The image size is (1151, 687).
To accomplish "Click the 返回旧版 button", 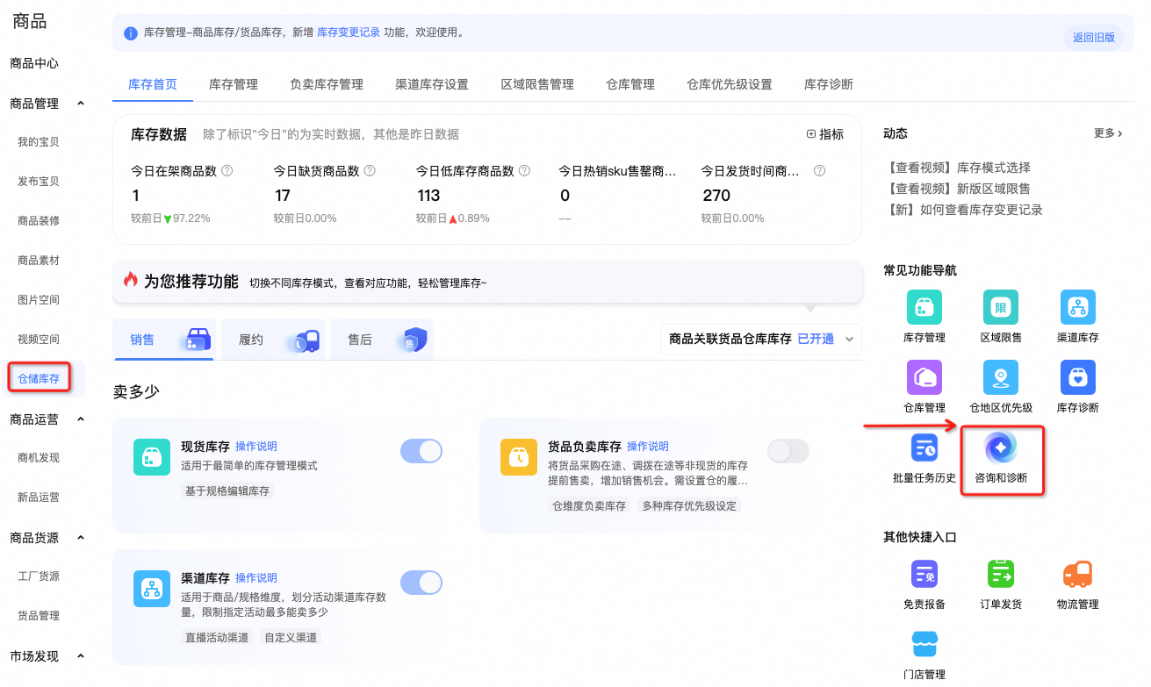I will [x=1094, y=38].
